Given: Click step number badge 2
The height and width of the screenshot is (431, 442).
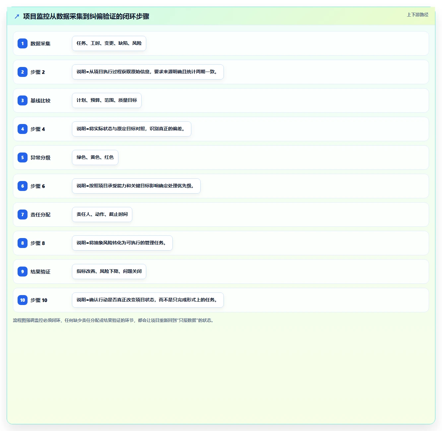Looking at the screenshot, I should (x=23, y=72).
